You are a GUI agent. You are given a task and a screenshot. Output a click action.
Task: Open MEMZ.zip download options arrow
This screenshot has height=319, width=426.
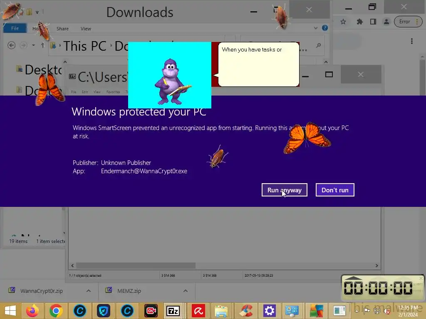[x=186, y=291]
